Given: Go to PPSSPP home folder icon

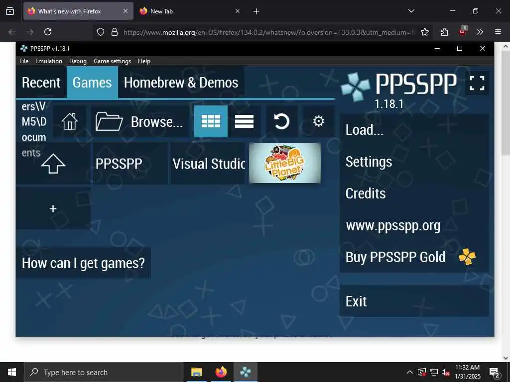Looking at the screenshot, I should 70,122.
